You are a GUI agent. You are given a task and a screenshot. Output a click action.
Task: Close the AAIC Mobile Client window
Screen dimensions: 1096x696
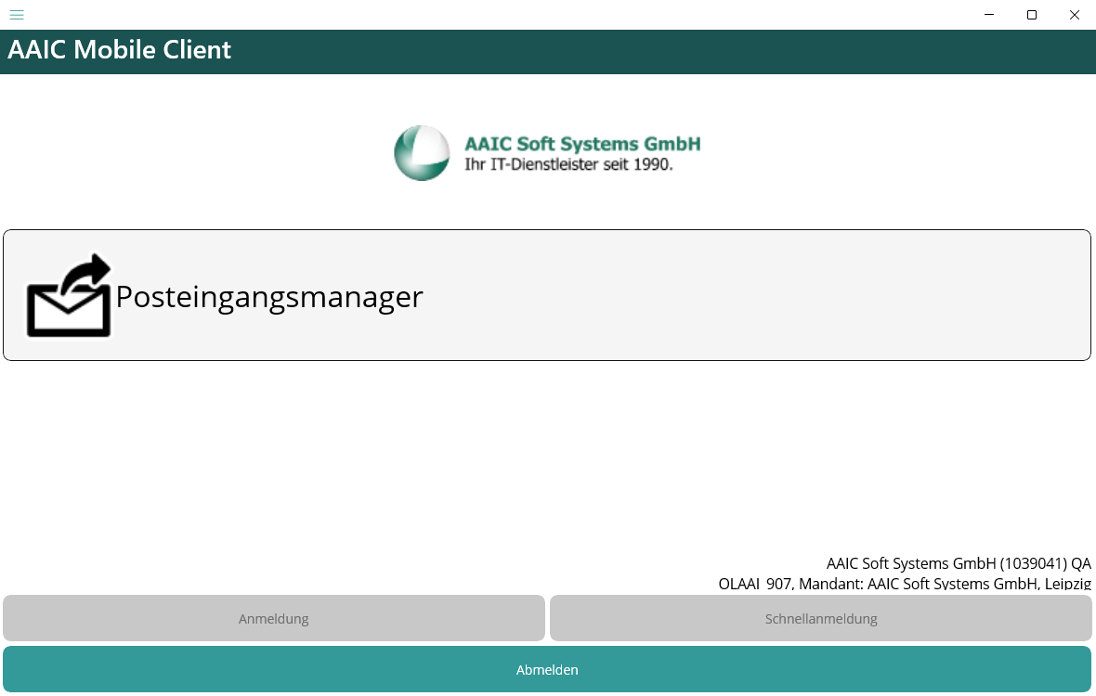click(x=1075, y=15)
